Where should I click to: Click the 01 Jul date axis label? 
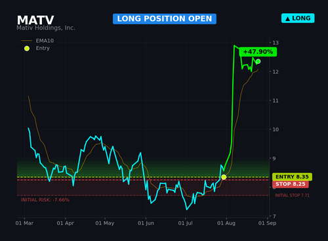pyautogui.click(x=186, y=223)
